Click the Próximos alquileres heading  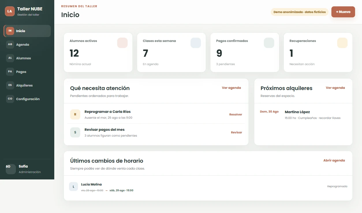(x=286, y=88)
